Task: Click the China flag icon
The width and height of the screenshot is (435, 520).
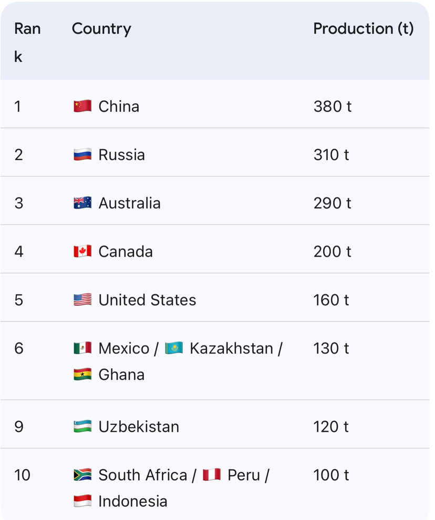Action: [x=82, y=106]
